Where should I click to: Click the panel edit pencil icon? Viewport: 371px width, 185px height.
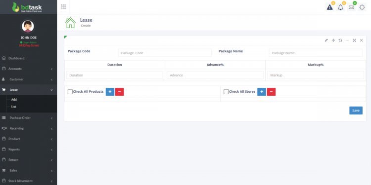pos(326,40)
